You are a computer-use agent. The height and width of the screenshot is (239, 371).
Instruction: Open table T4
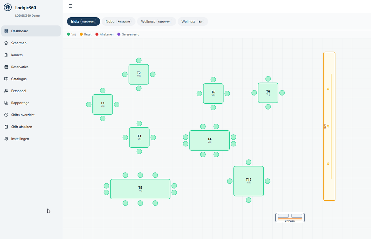coord(210,141)
